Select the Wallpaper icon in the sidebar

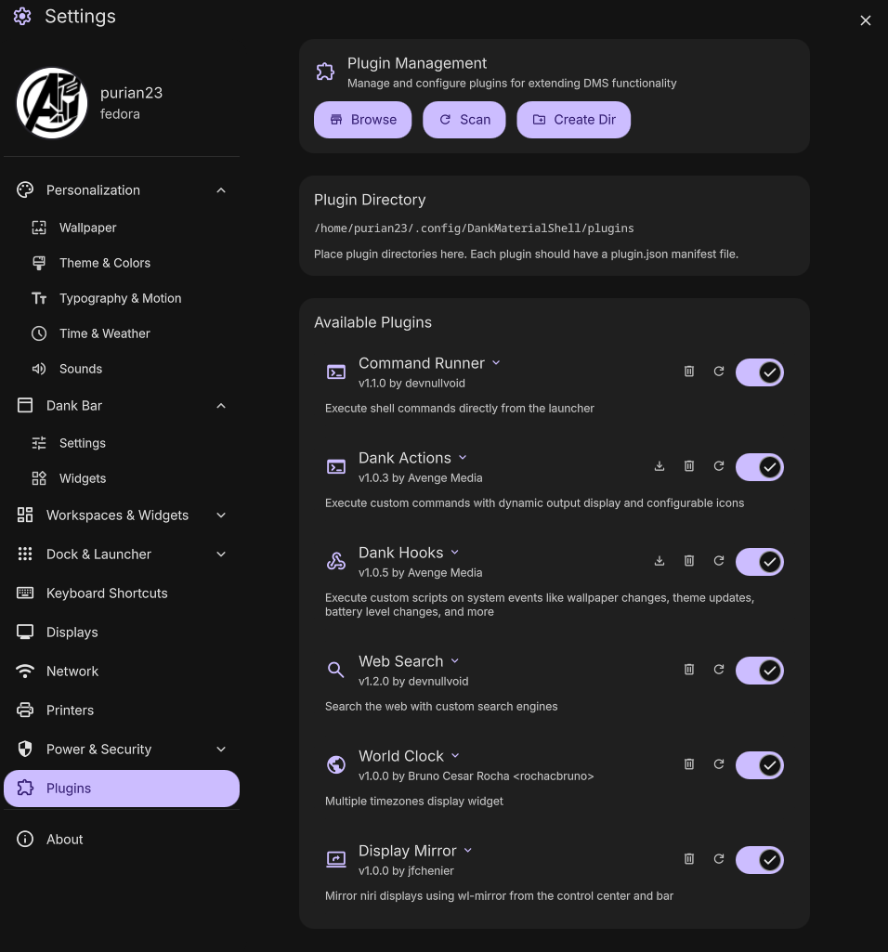coord(38,227)
